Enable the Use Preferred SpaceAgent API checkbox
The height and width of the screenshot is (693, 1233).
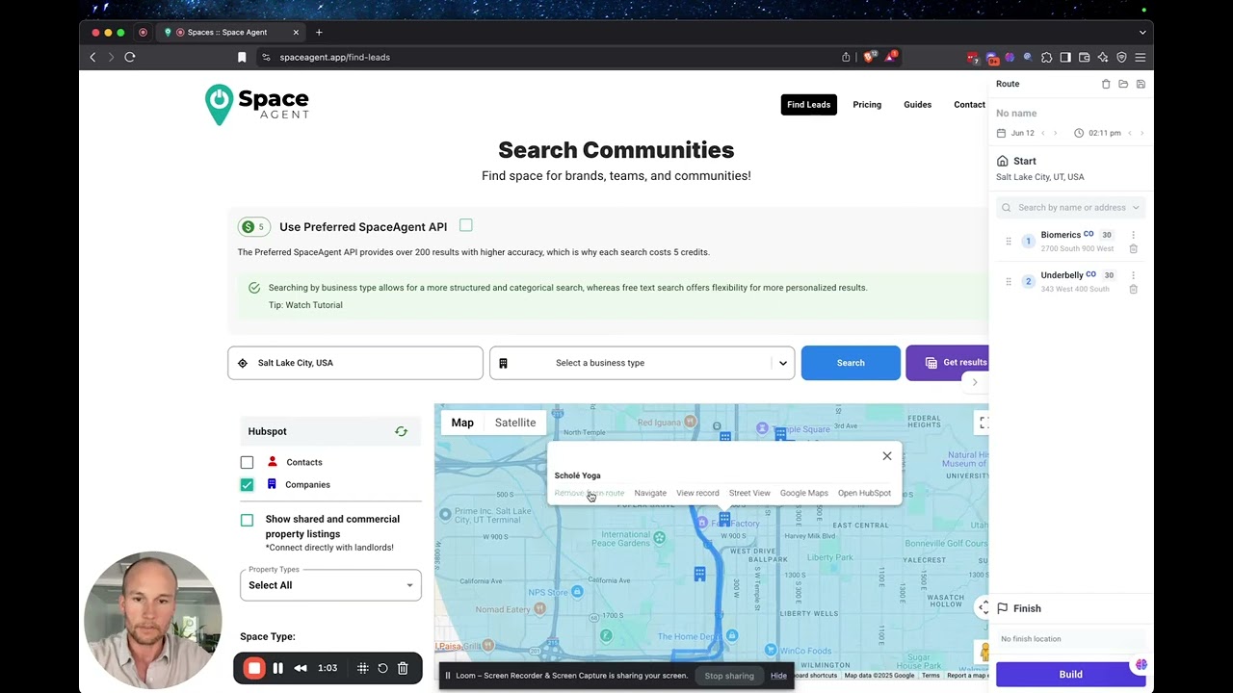point(466,225)
